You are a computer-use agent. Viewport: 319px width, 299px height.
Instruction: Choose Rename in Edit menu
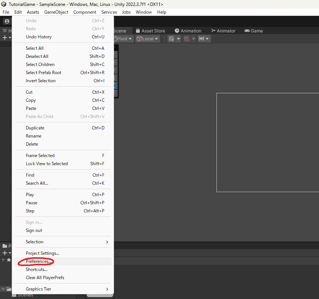coord(63,136)
